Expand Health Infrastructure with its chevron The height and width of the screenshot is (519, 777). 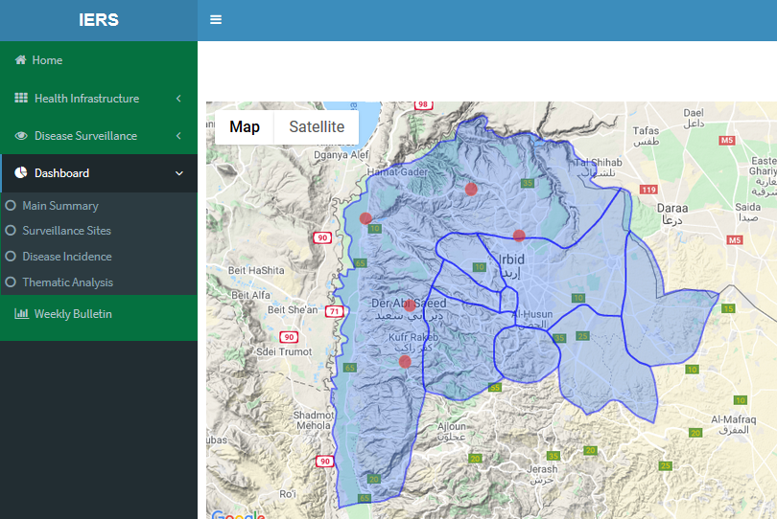coord(178,99)
